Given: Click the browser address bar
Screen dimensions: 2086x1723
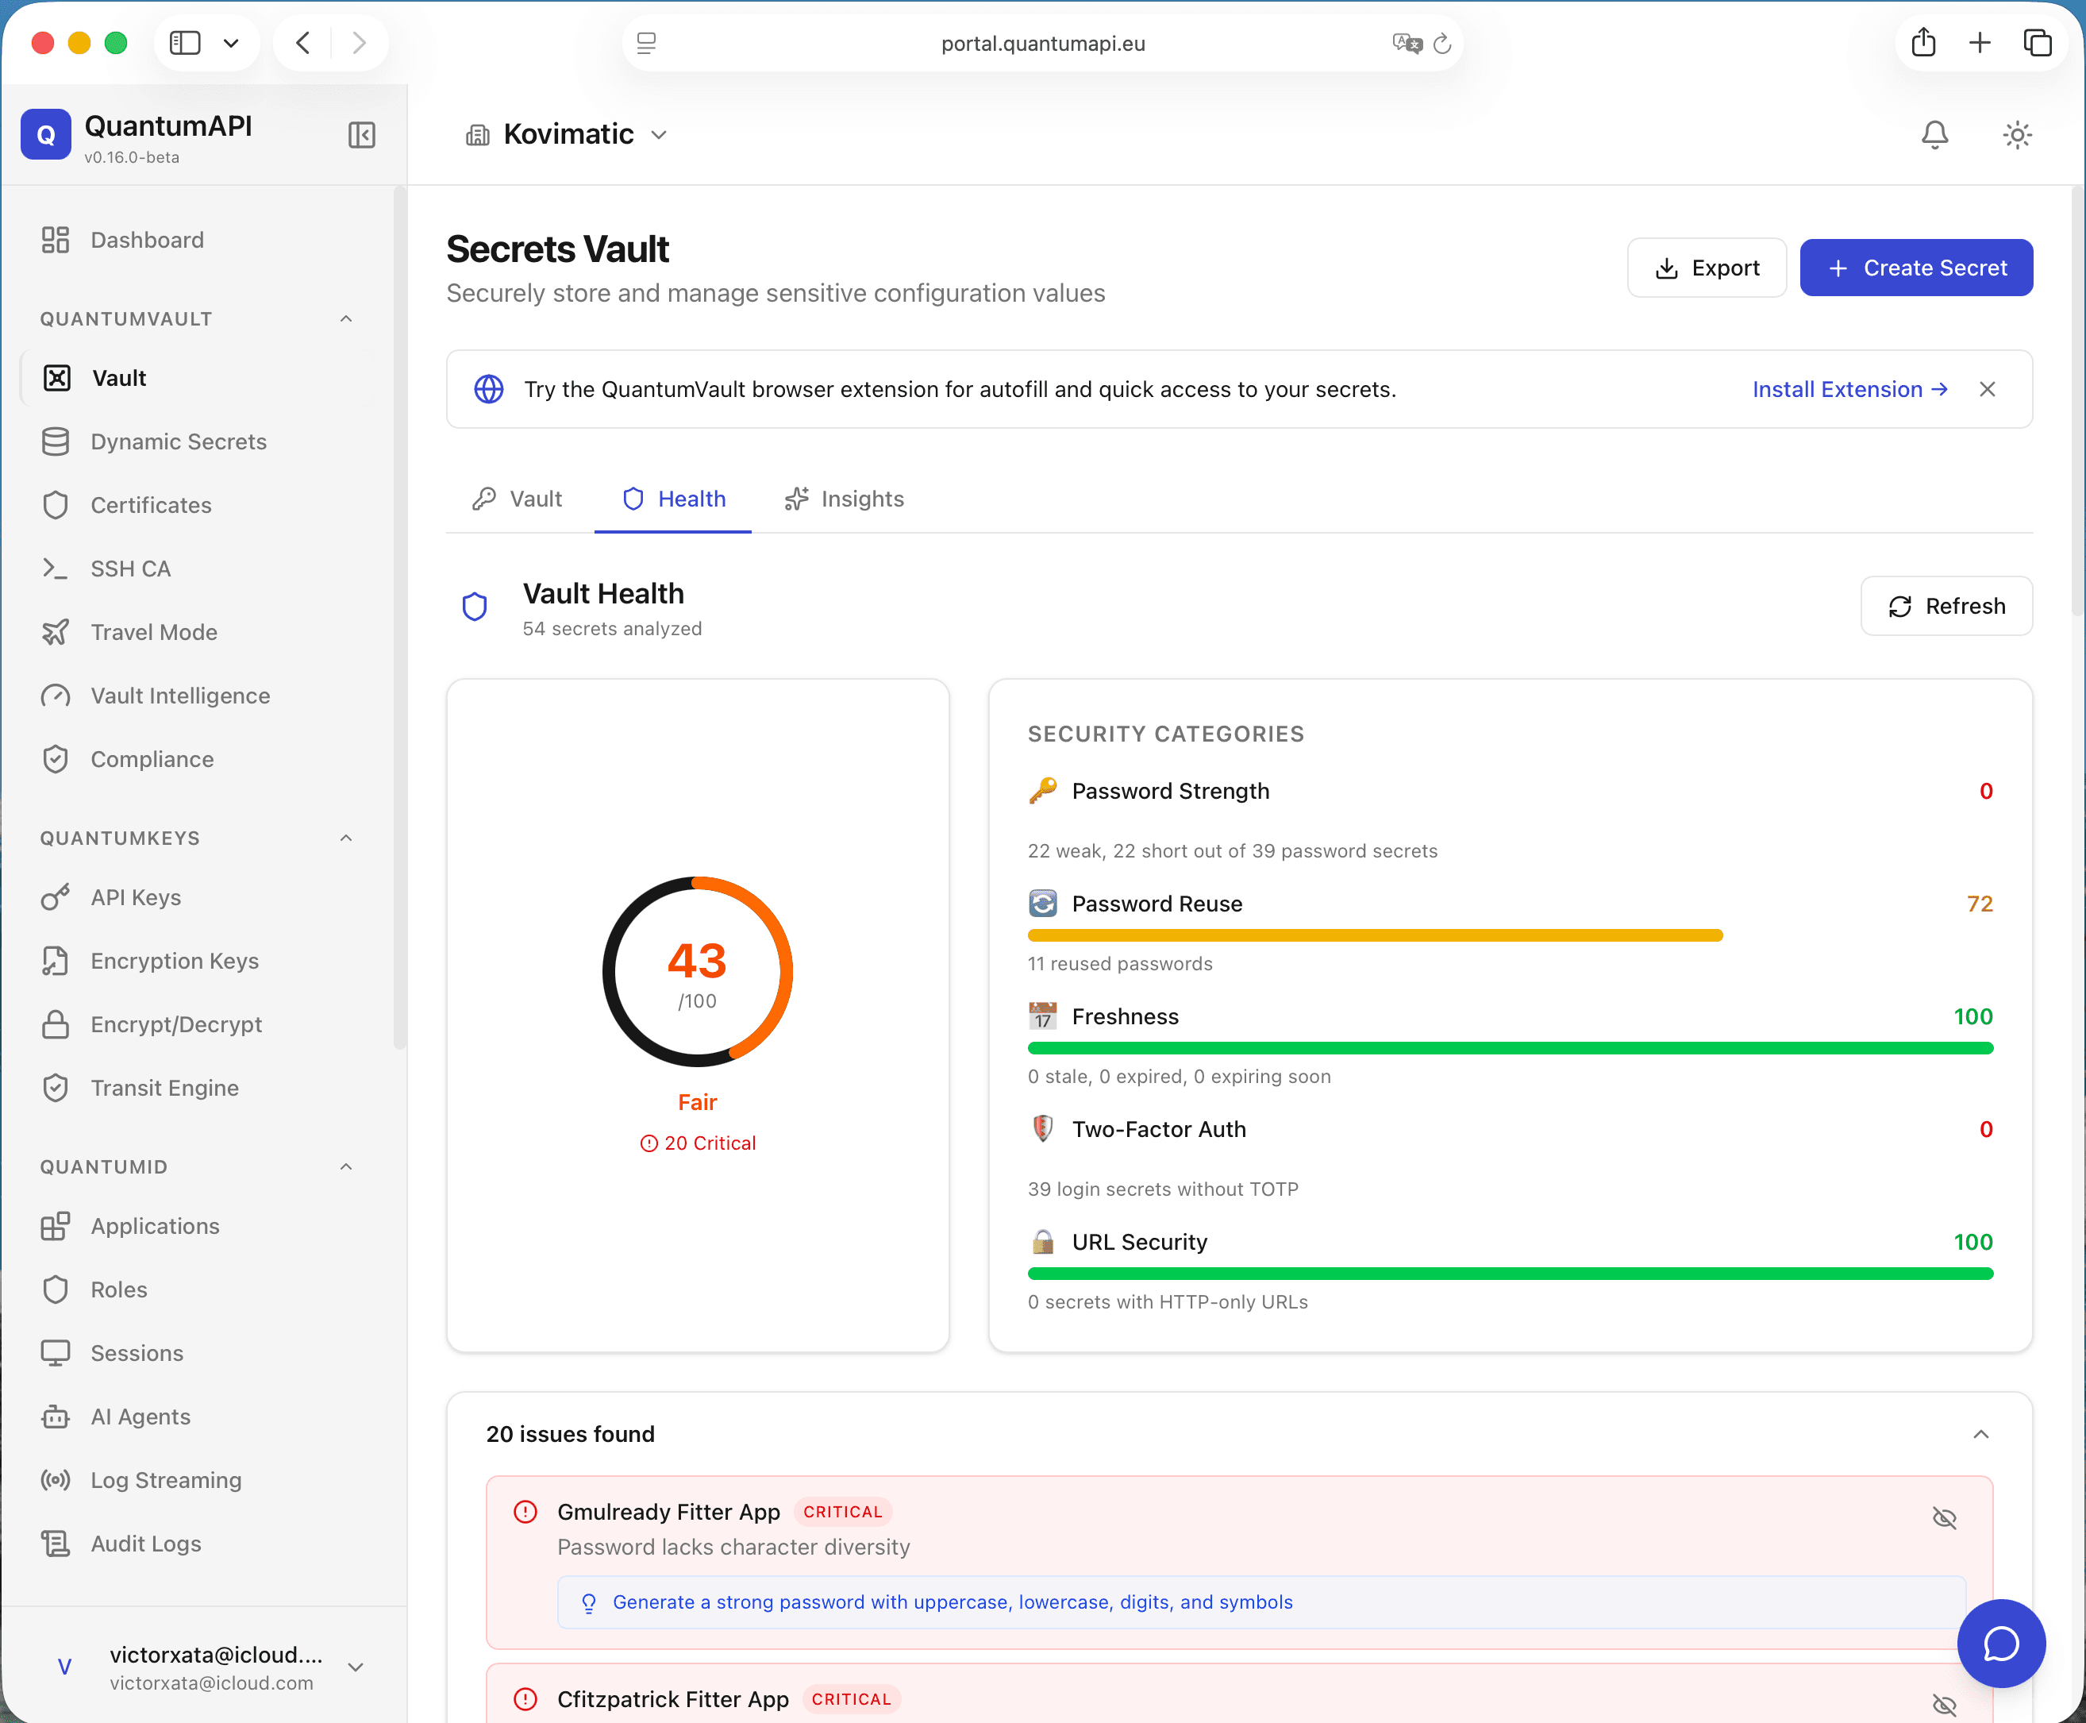Looking at the screenshot, I should pos(1041,43).
